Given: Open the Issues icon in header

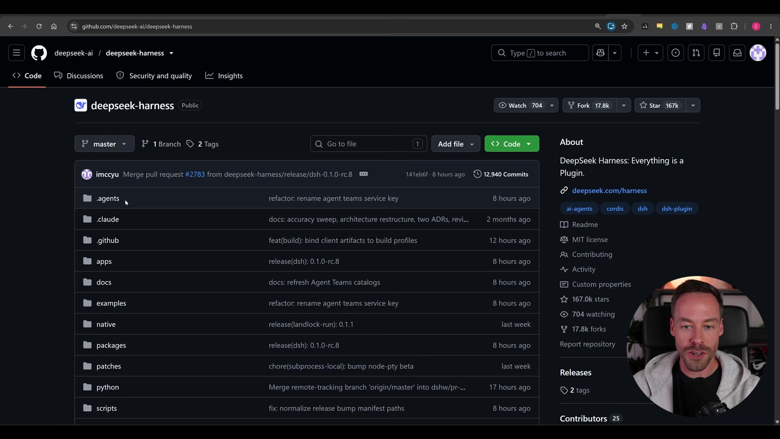Looking at the screenshot, I should click(x=676, y=53).
